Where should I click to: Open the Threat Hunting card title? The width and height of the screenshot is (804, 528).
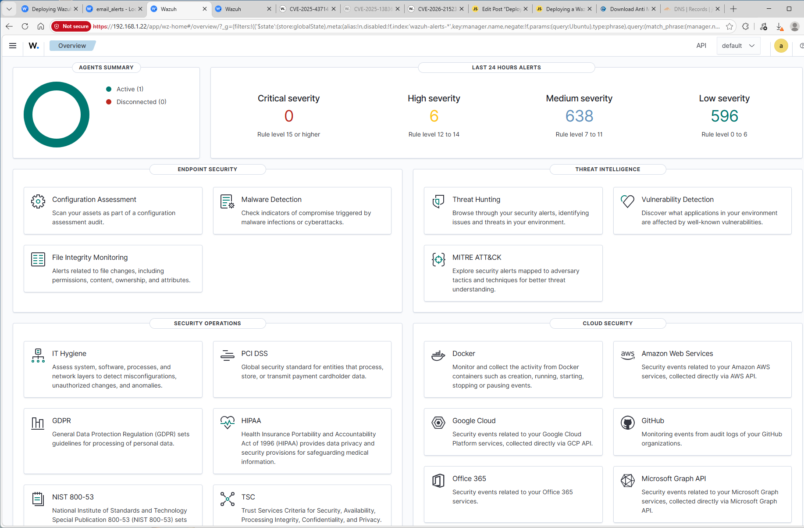(x=476, y=200)
